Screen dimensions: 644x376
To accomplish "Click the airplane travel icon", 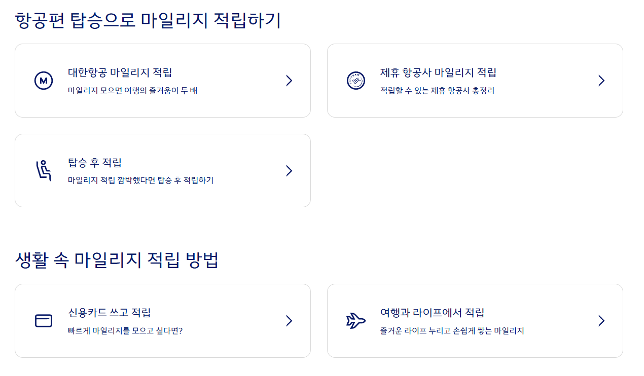I will tap(356, 321).
